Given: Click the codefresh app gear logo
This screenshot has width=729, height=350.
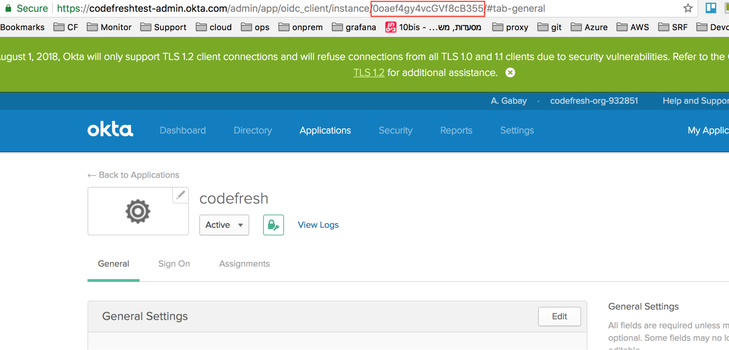Looking at the screenshot, I should tap(138, 211).
